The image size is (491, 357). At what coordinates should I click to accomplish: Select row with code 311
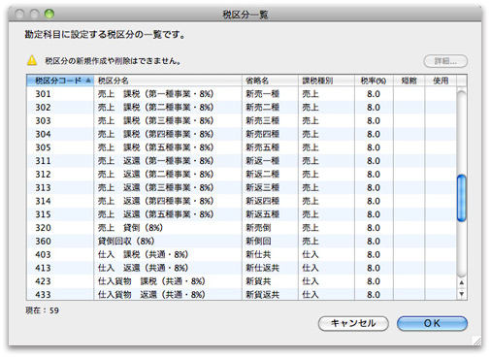242,161
